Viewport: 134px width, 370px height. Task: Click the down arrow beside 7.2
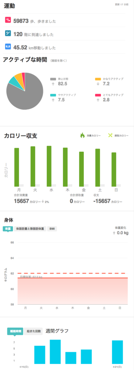click(x=98, y=84)
